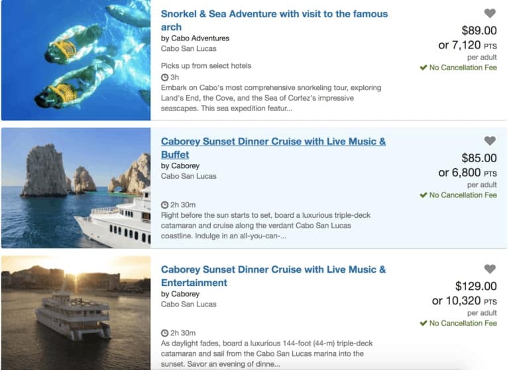Click the $129.00 price for Entertainment cruise
Viewport: 509px width, 370px height.
click(x=476, y=286)
